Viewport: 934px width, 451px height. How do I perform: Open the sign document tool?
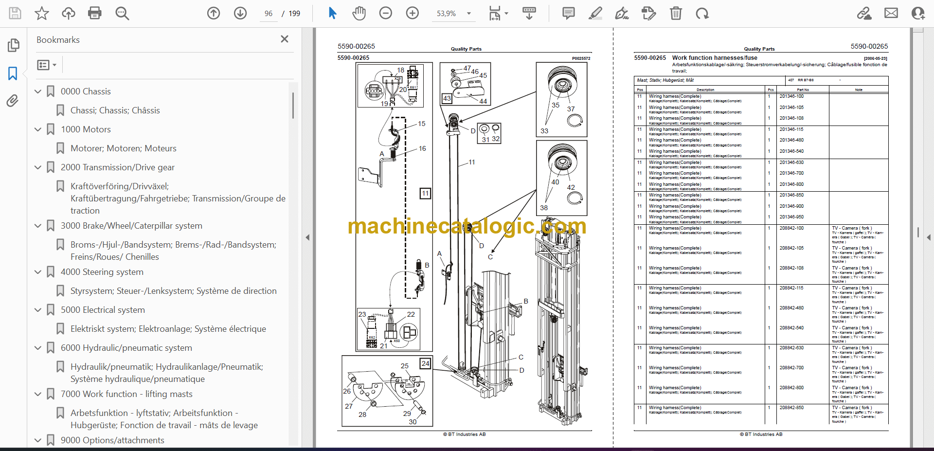tap(622, 13)
